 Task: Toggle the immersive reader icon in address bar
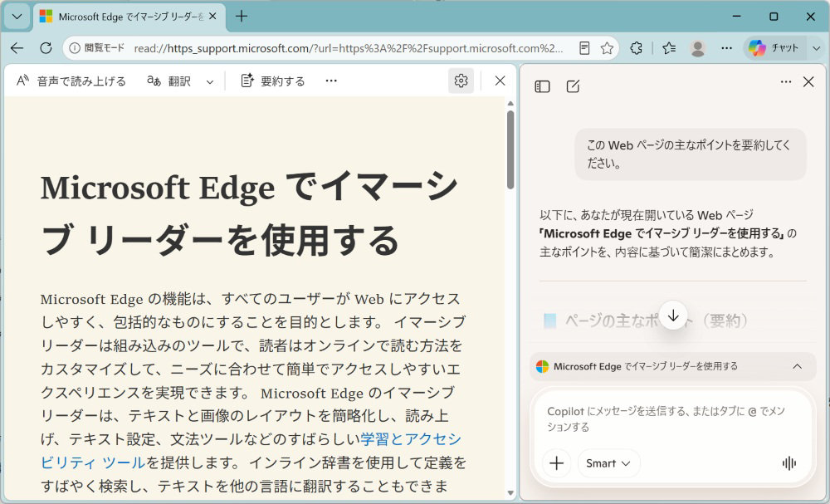click(x=584, y=48)
